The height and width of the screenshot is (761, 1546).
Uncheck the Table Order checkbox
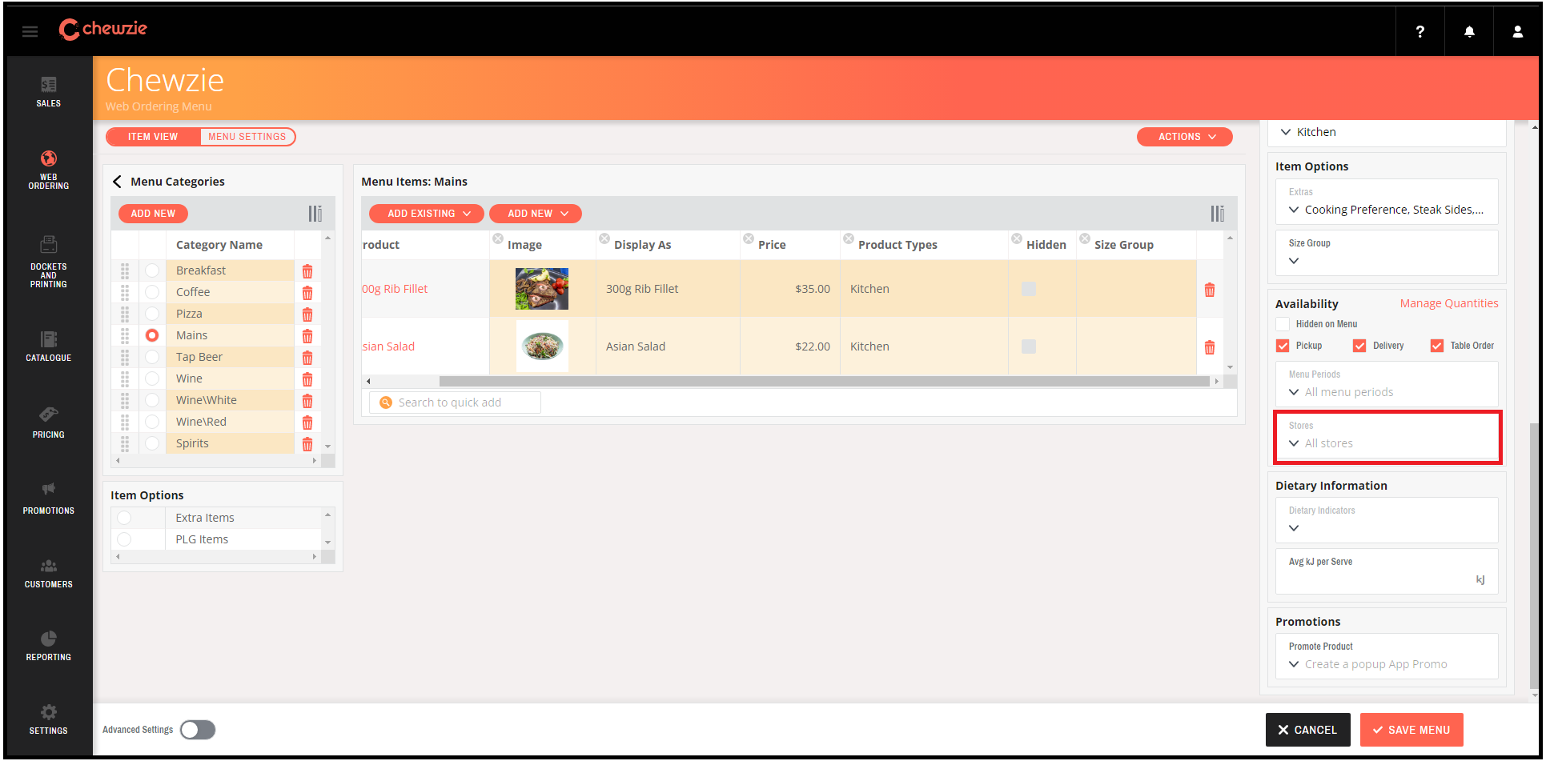1437,346
